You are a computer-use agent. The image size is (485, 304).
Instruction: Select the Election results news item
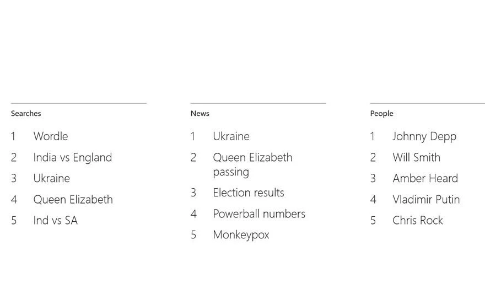(249, 193)
